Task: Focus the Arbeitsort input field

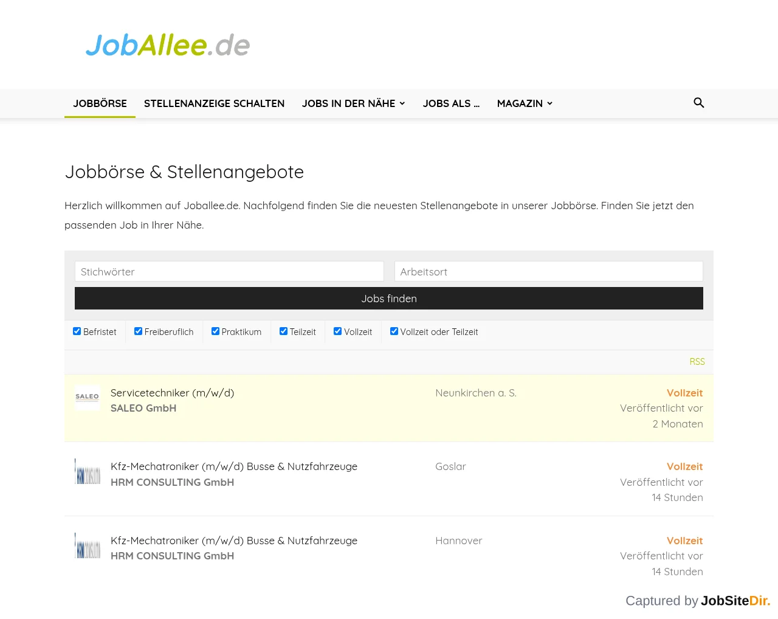Action: point(549,271)
